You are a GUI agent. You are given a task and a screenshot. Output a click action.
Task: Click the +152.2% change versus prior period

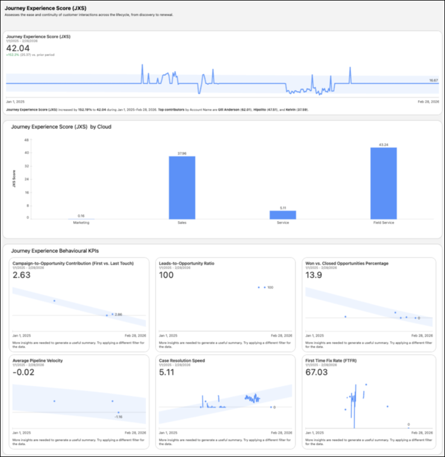point(12,55)
